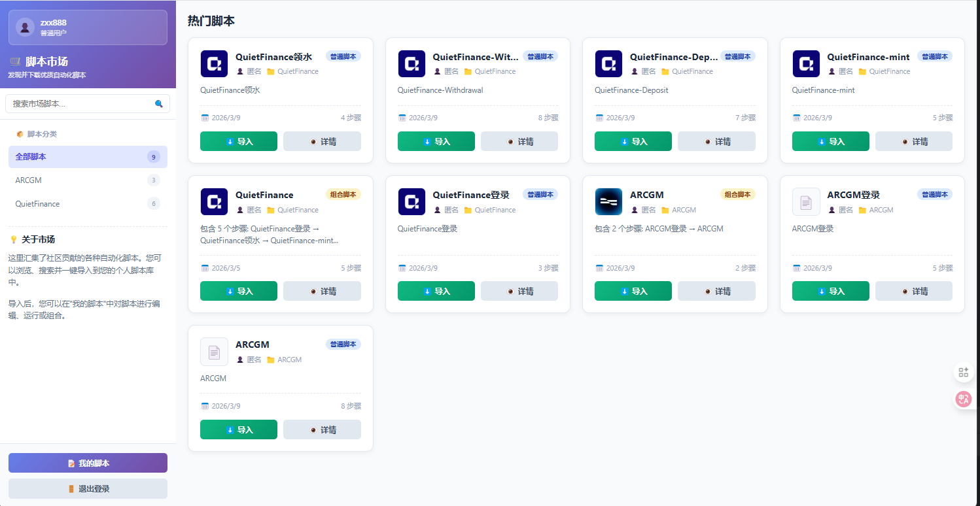
Task: View details of the QuietFinance combo script
Action: tap(322, 291)
